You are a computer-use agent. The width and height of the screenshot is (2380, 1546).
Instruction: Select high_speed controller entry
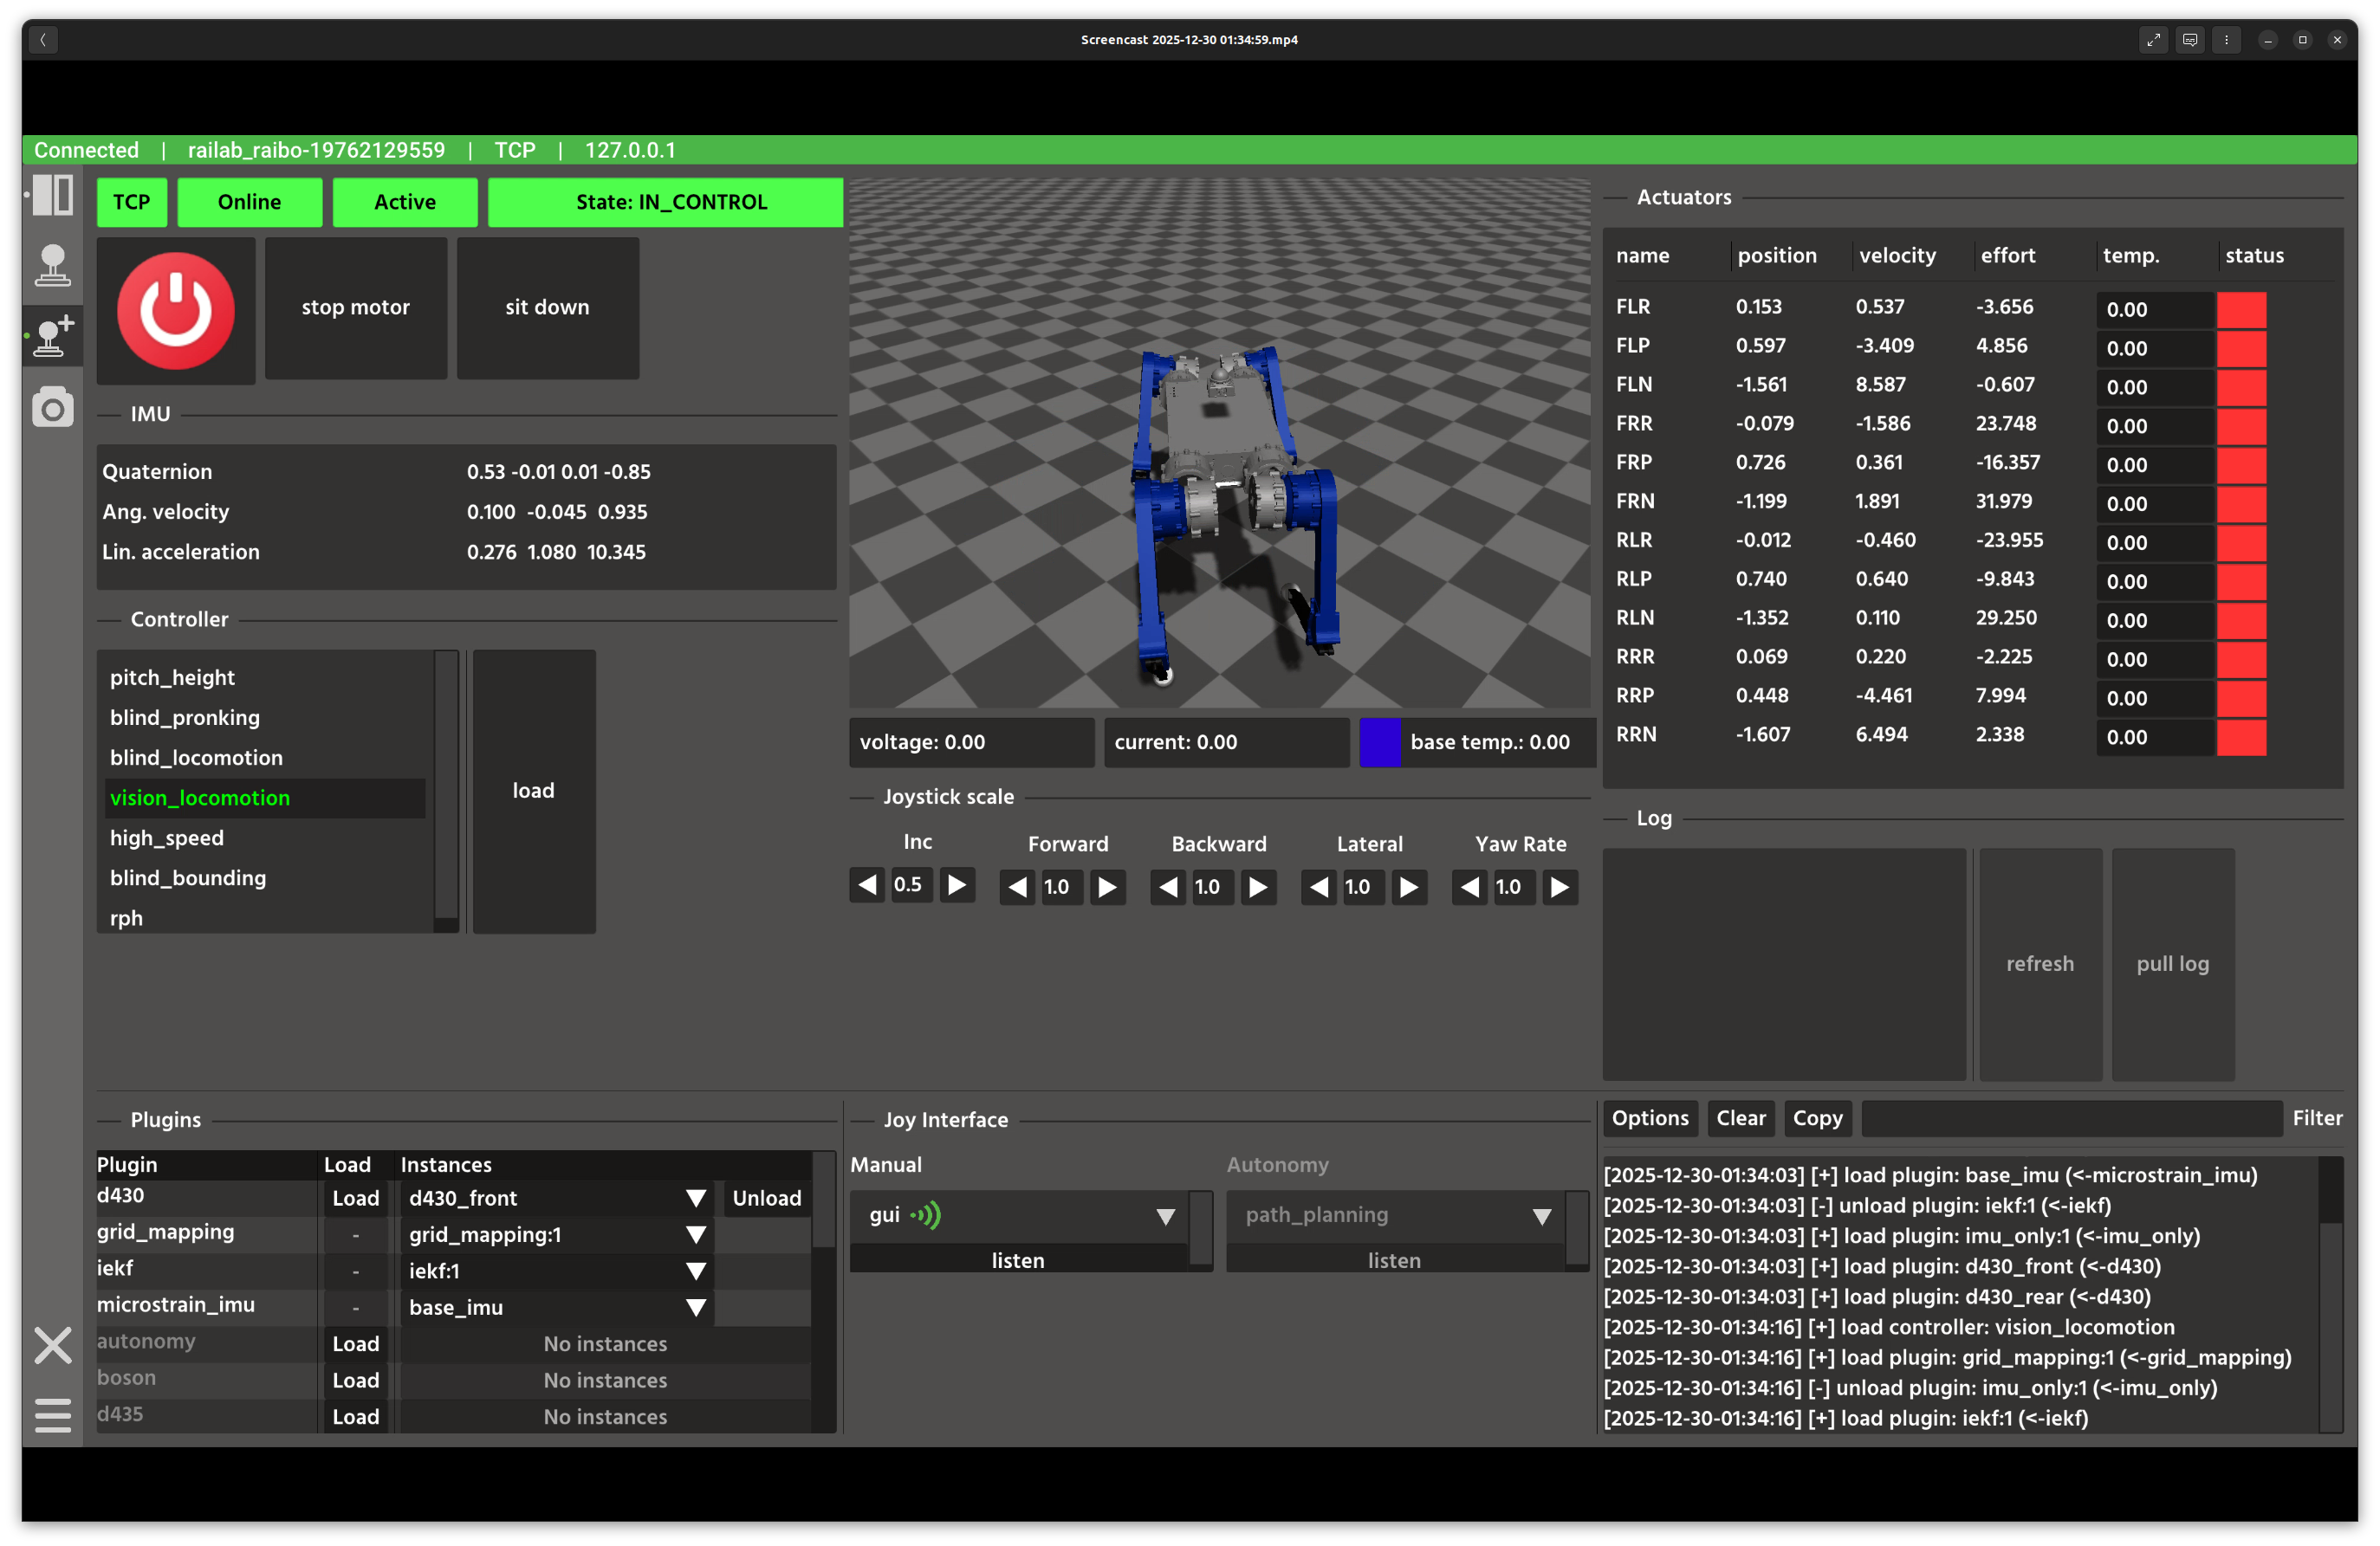tap(167, 838)
